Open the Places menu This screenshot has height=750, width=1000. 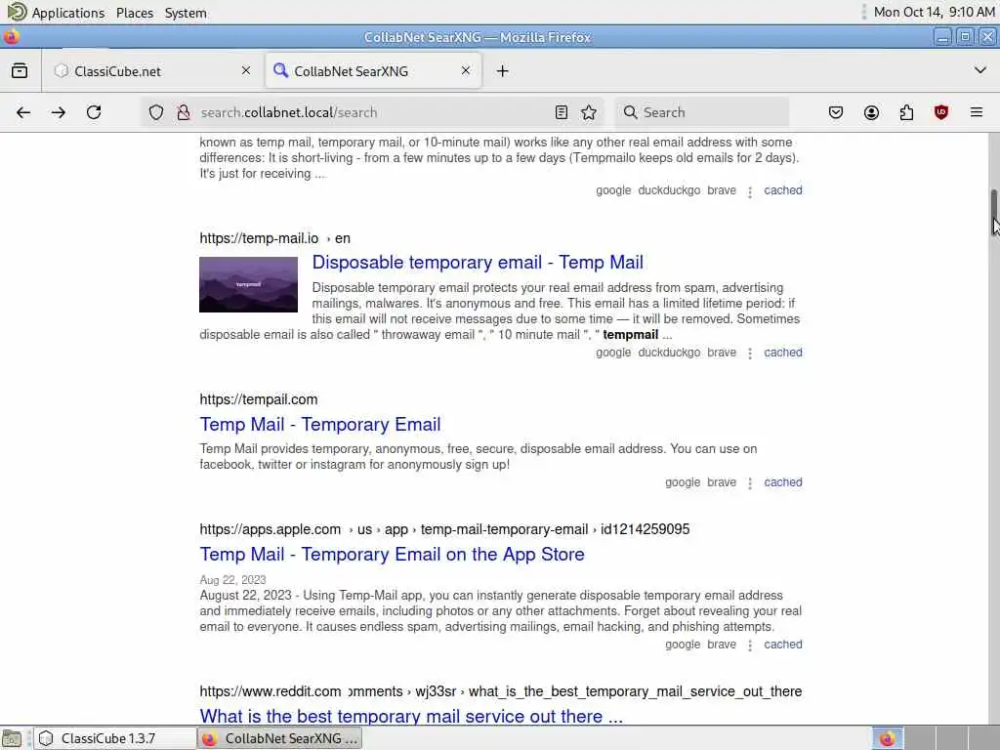(x=135, y=13)
